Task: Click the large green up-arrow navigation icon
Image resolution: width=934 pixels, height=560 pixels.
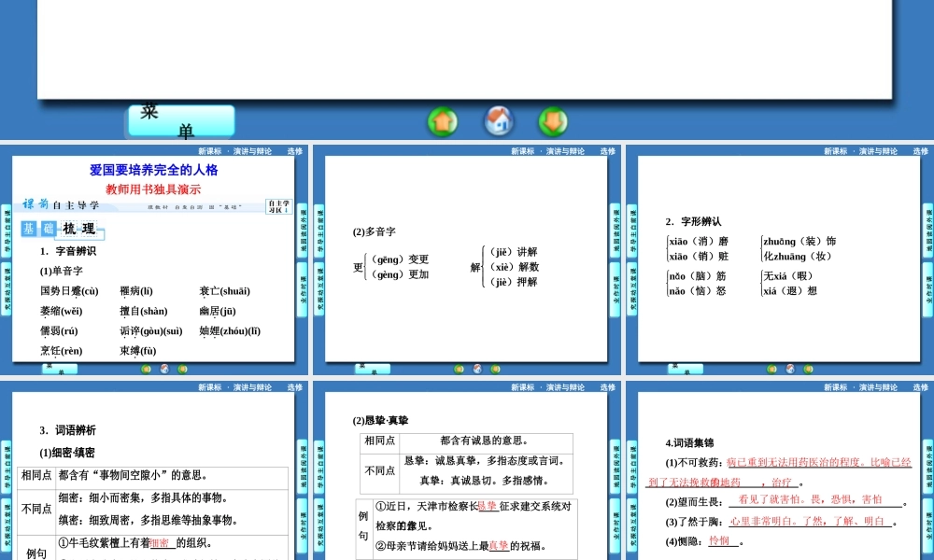Action: (x=443, y=121)
